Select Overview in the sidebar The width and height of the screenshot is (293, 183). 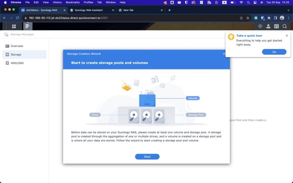(25, 46)
